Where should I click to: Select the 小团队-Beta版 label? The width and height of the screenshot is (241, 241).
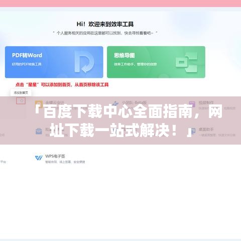pyautogui.click(x=134, y=102)
